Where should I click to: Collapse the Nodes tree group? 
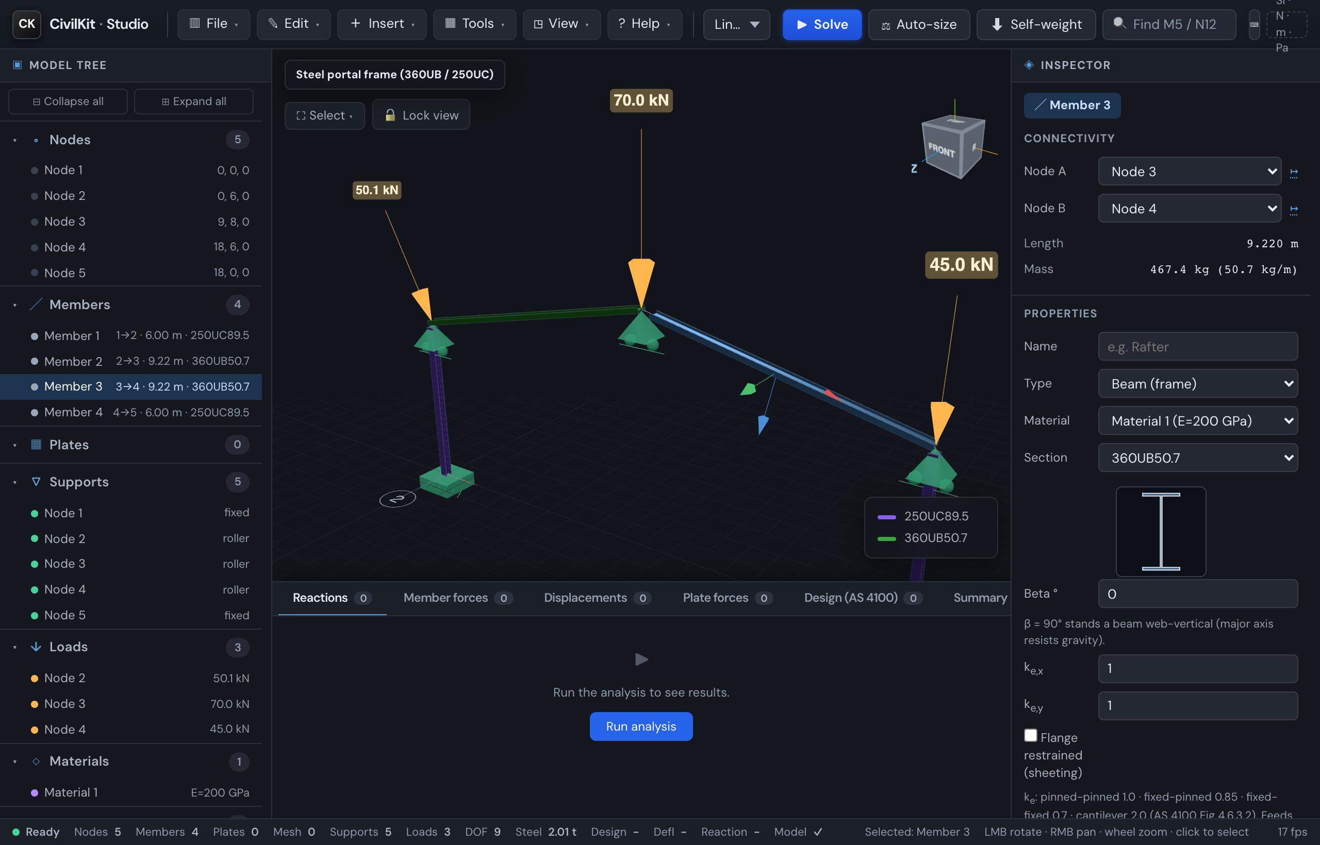pyautogui.click(x=15, y=141)
